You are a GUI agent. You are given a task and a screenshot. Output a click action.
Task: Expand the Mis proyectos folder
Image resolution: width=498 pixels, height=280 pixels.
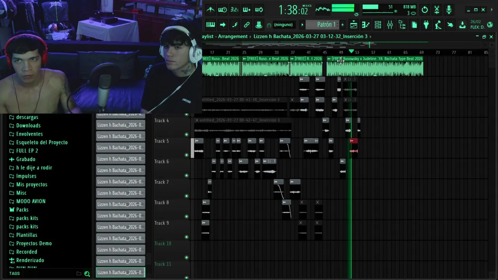pos(28,184)
